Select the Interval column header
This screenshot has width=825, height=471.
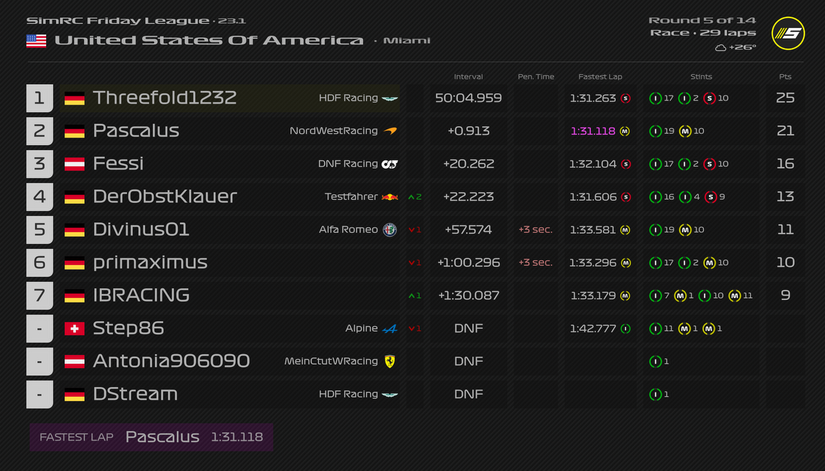coord(468,77)
